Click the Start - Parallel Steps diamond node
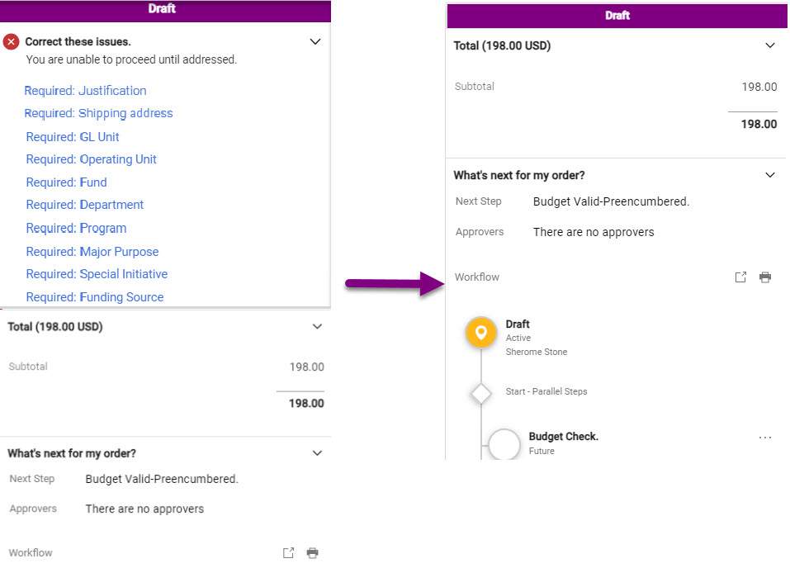Viewport: 790px width, 568px height. click(x=481, y=392)
